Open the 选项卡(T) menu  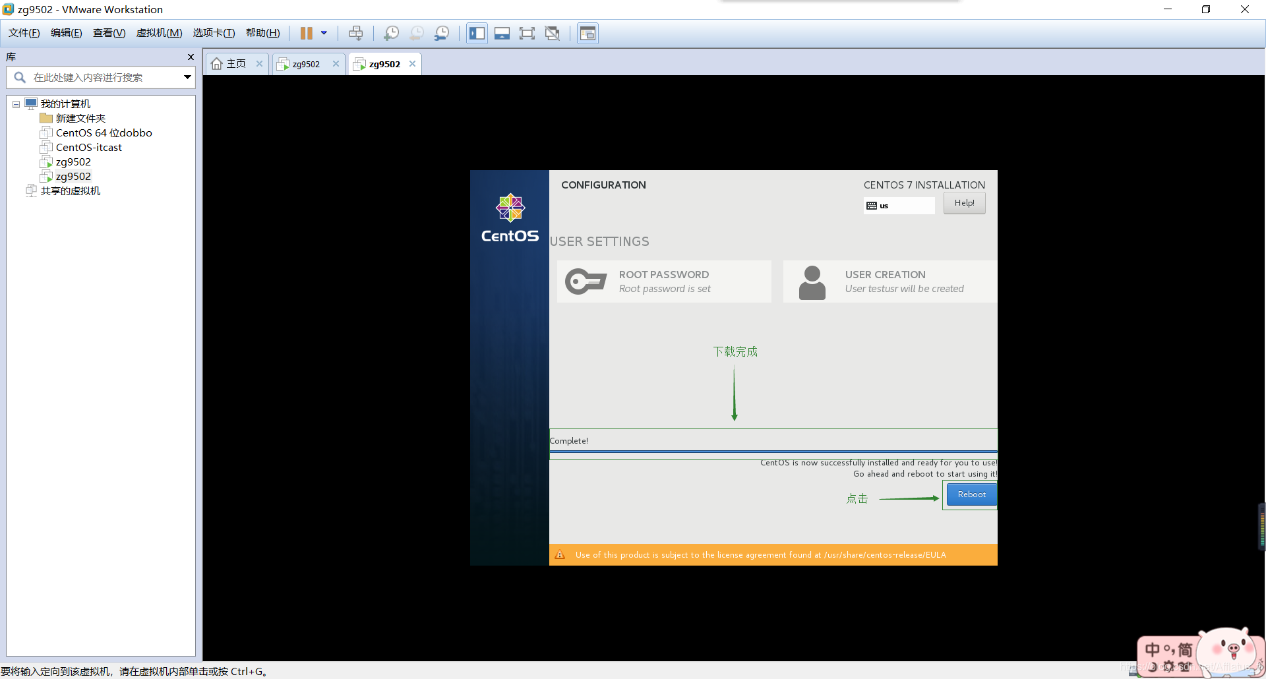coord(214,33)
